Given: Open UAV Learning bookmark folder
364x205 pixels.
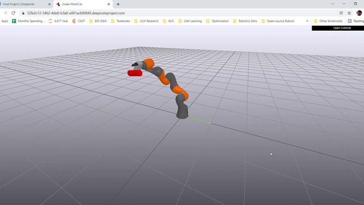Looking at the screenshot, I should (190, 21).
